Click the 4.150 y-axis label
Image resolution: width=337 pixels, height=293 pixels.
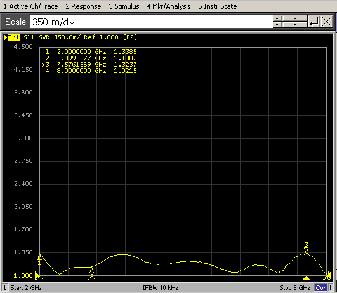pyautogui.click(x=23, y=70)
